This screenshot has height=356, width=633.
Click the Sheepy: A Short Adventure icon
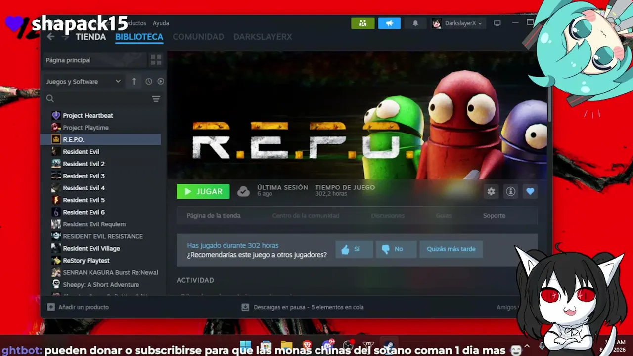click(56, 284)
